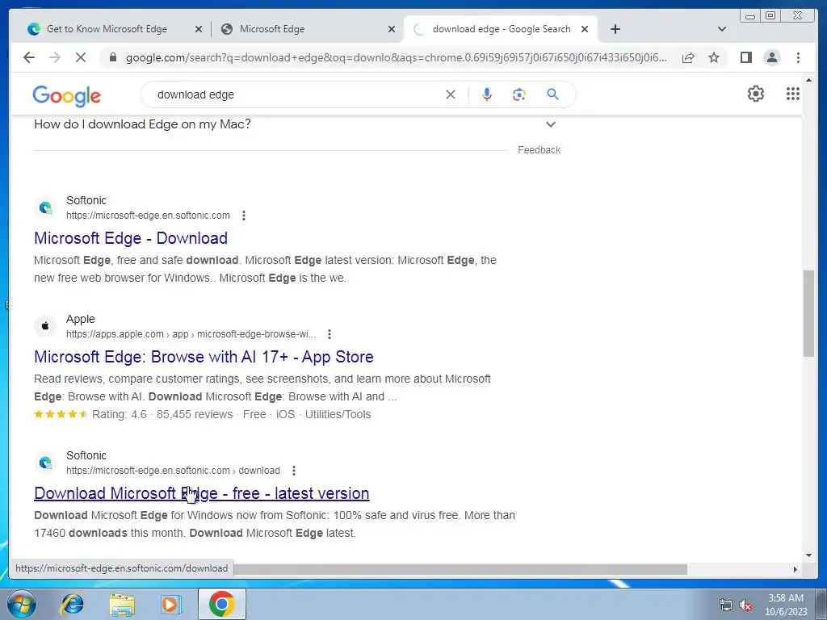Send Feedback on the questions box

(539, 149)
